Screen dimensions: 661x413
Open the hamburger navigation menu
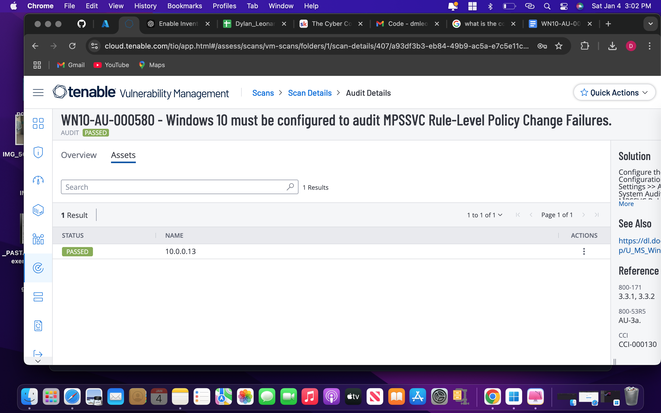38,93
